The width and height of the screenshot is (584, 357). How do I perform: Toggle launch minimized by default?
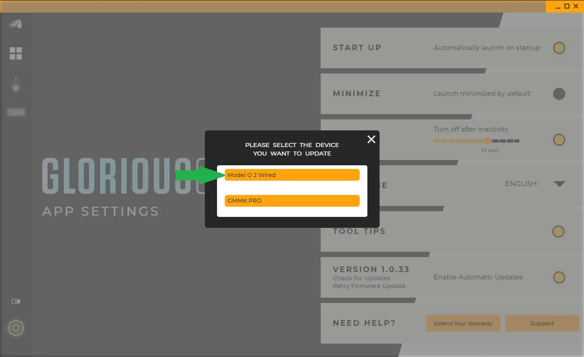tap(559, 94)
